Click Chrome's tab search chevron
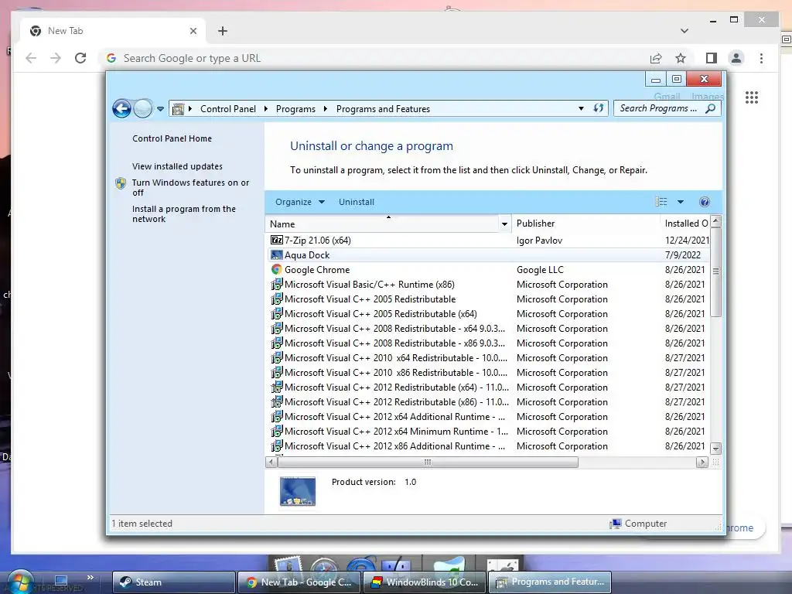This screenshot has width=792, height=594. pos(684,31)
